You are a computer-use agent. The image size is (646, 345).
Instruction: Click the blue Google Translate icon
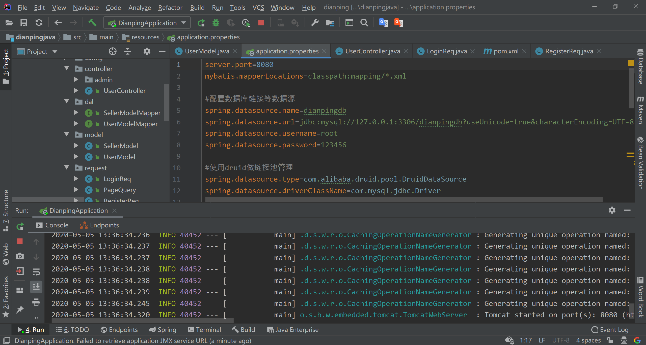(x=384, y=23)
